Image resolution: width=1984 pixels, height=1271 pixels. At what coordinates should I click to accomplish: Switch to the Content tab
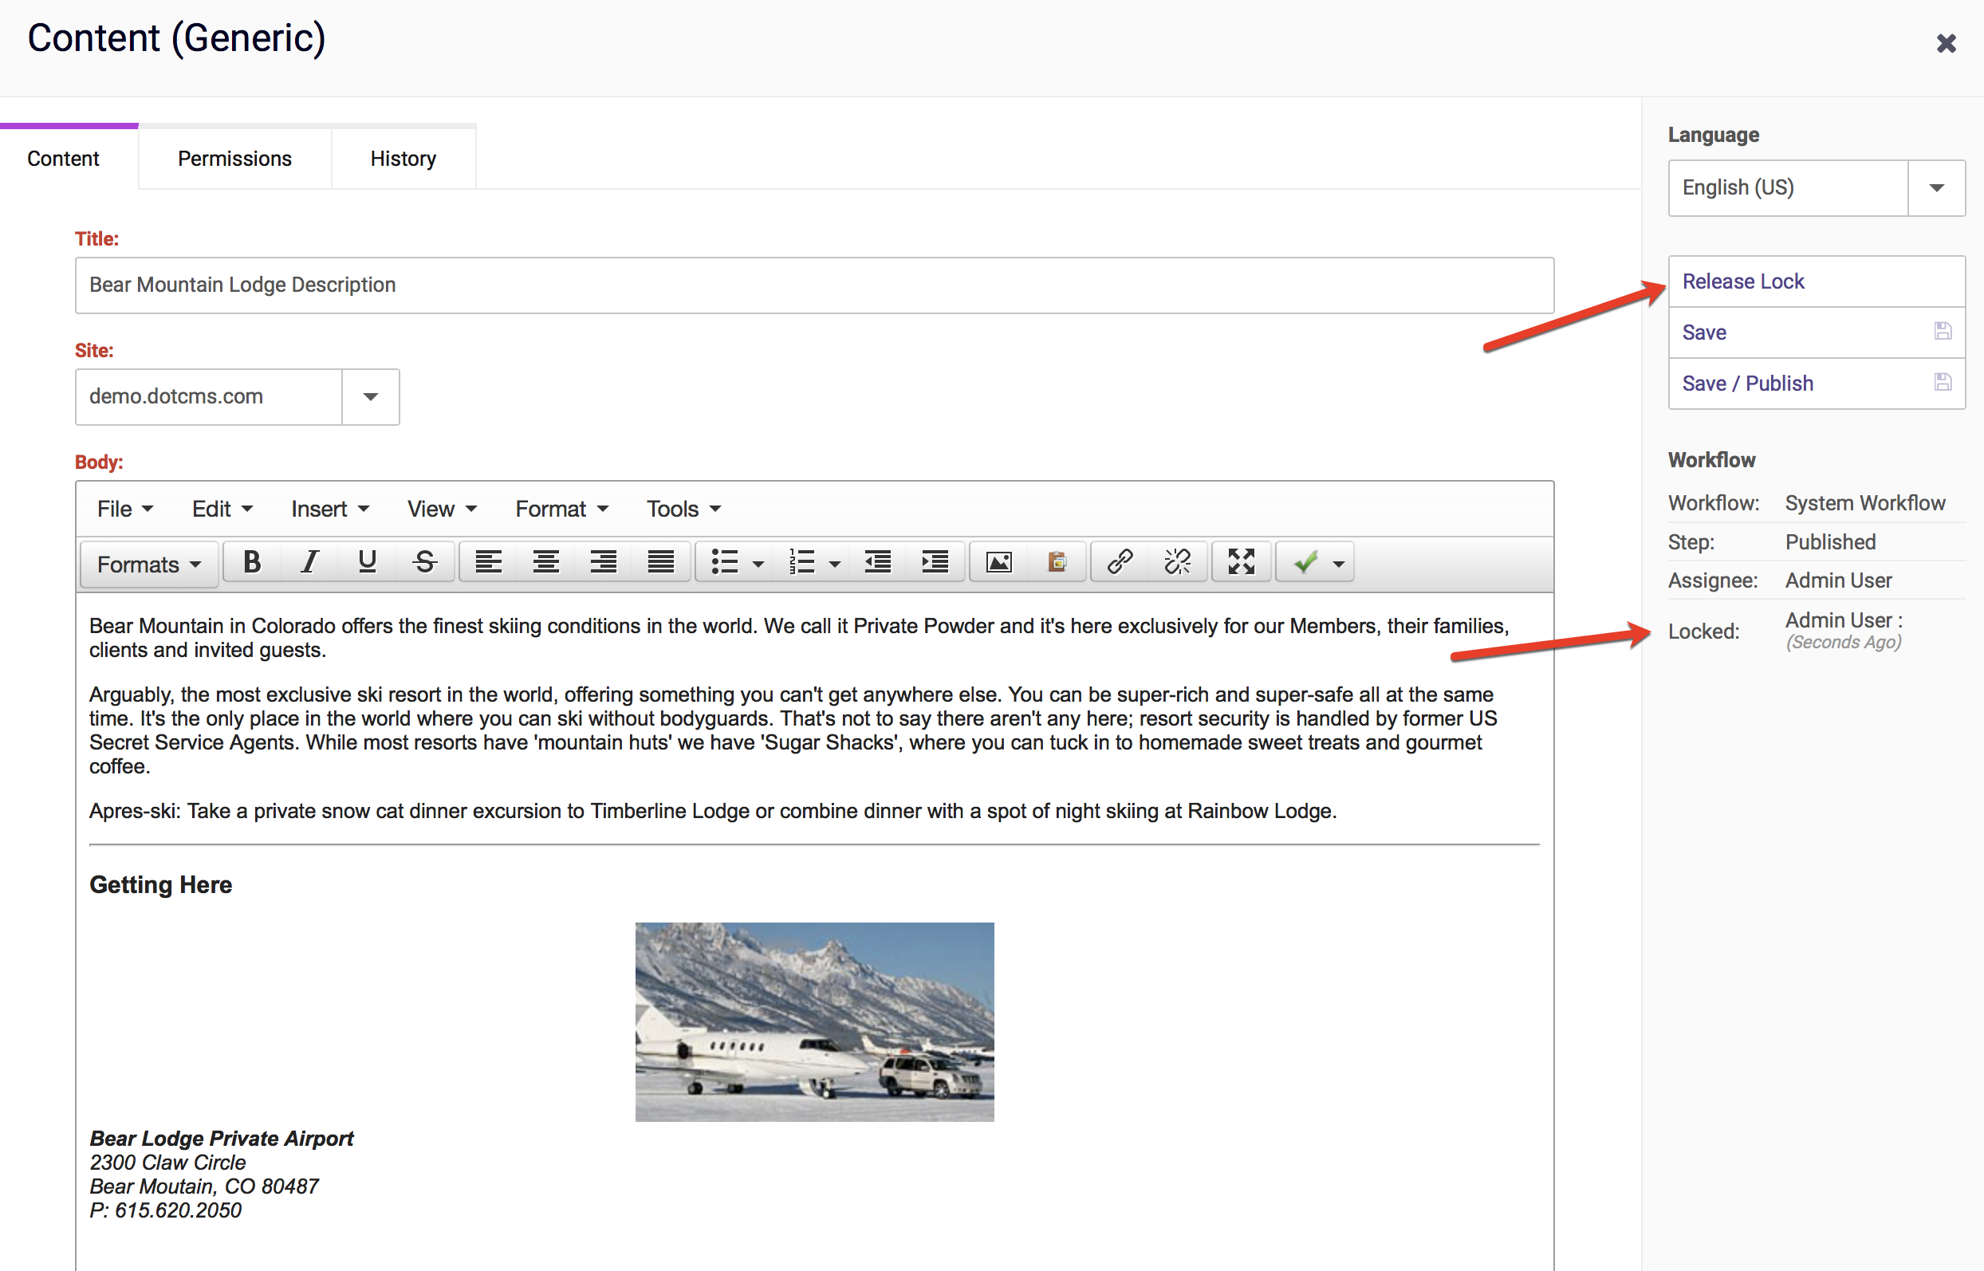coord(64,159)
